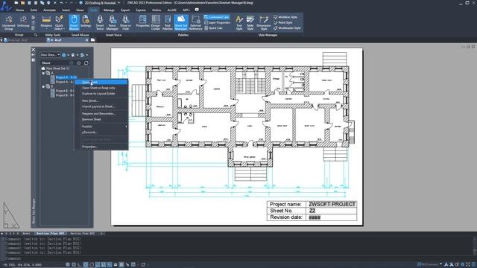Toggle ortho mode in the status bar

click(x=80, y=265)
